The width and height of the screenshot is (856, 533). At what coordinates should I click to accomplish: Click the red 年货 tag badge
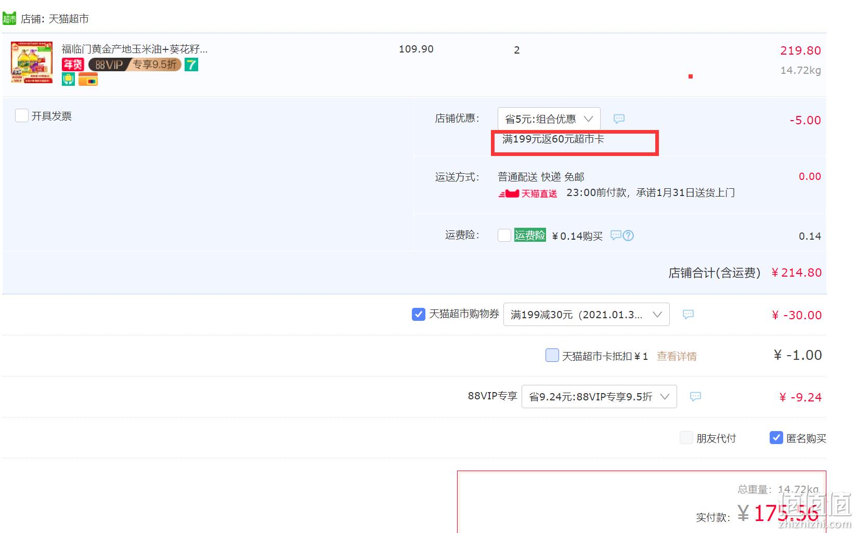pos(73,64)
